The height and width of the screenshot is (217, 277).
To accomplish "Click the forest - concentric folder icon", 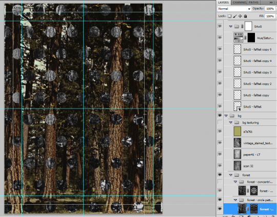I will 241,182.
